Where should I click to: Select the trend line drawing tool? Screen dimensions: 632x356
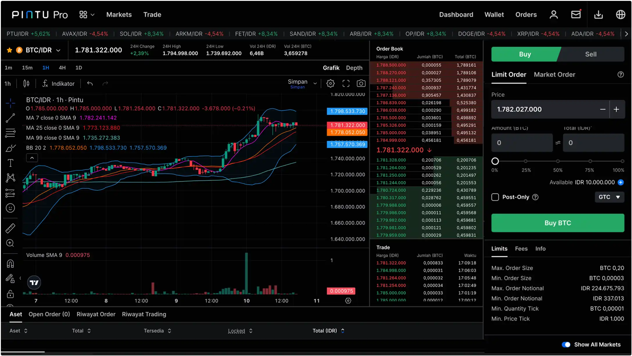pos(10,118)
